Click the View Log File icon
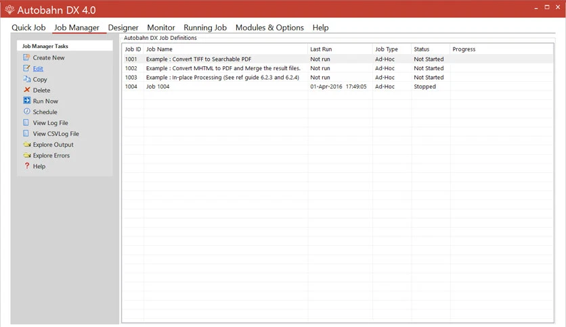Viewport: 566px width, 327px height. pos(26,122)
